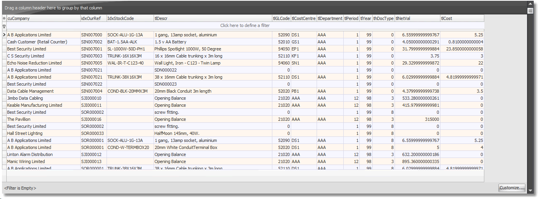Click the 'SIN007002' reference cell

click(x=93, y=42)
